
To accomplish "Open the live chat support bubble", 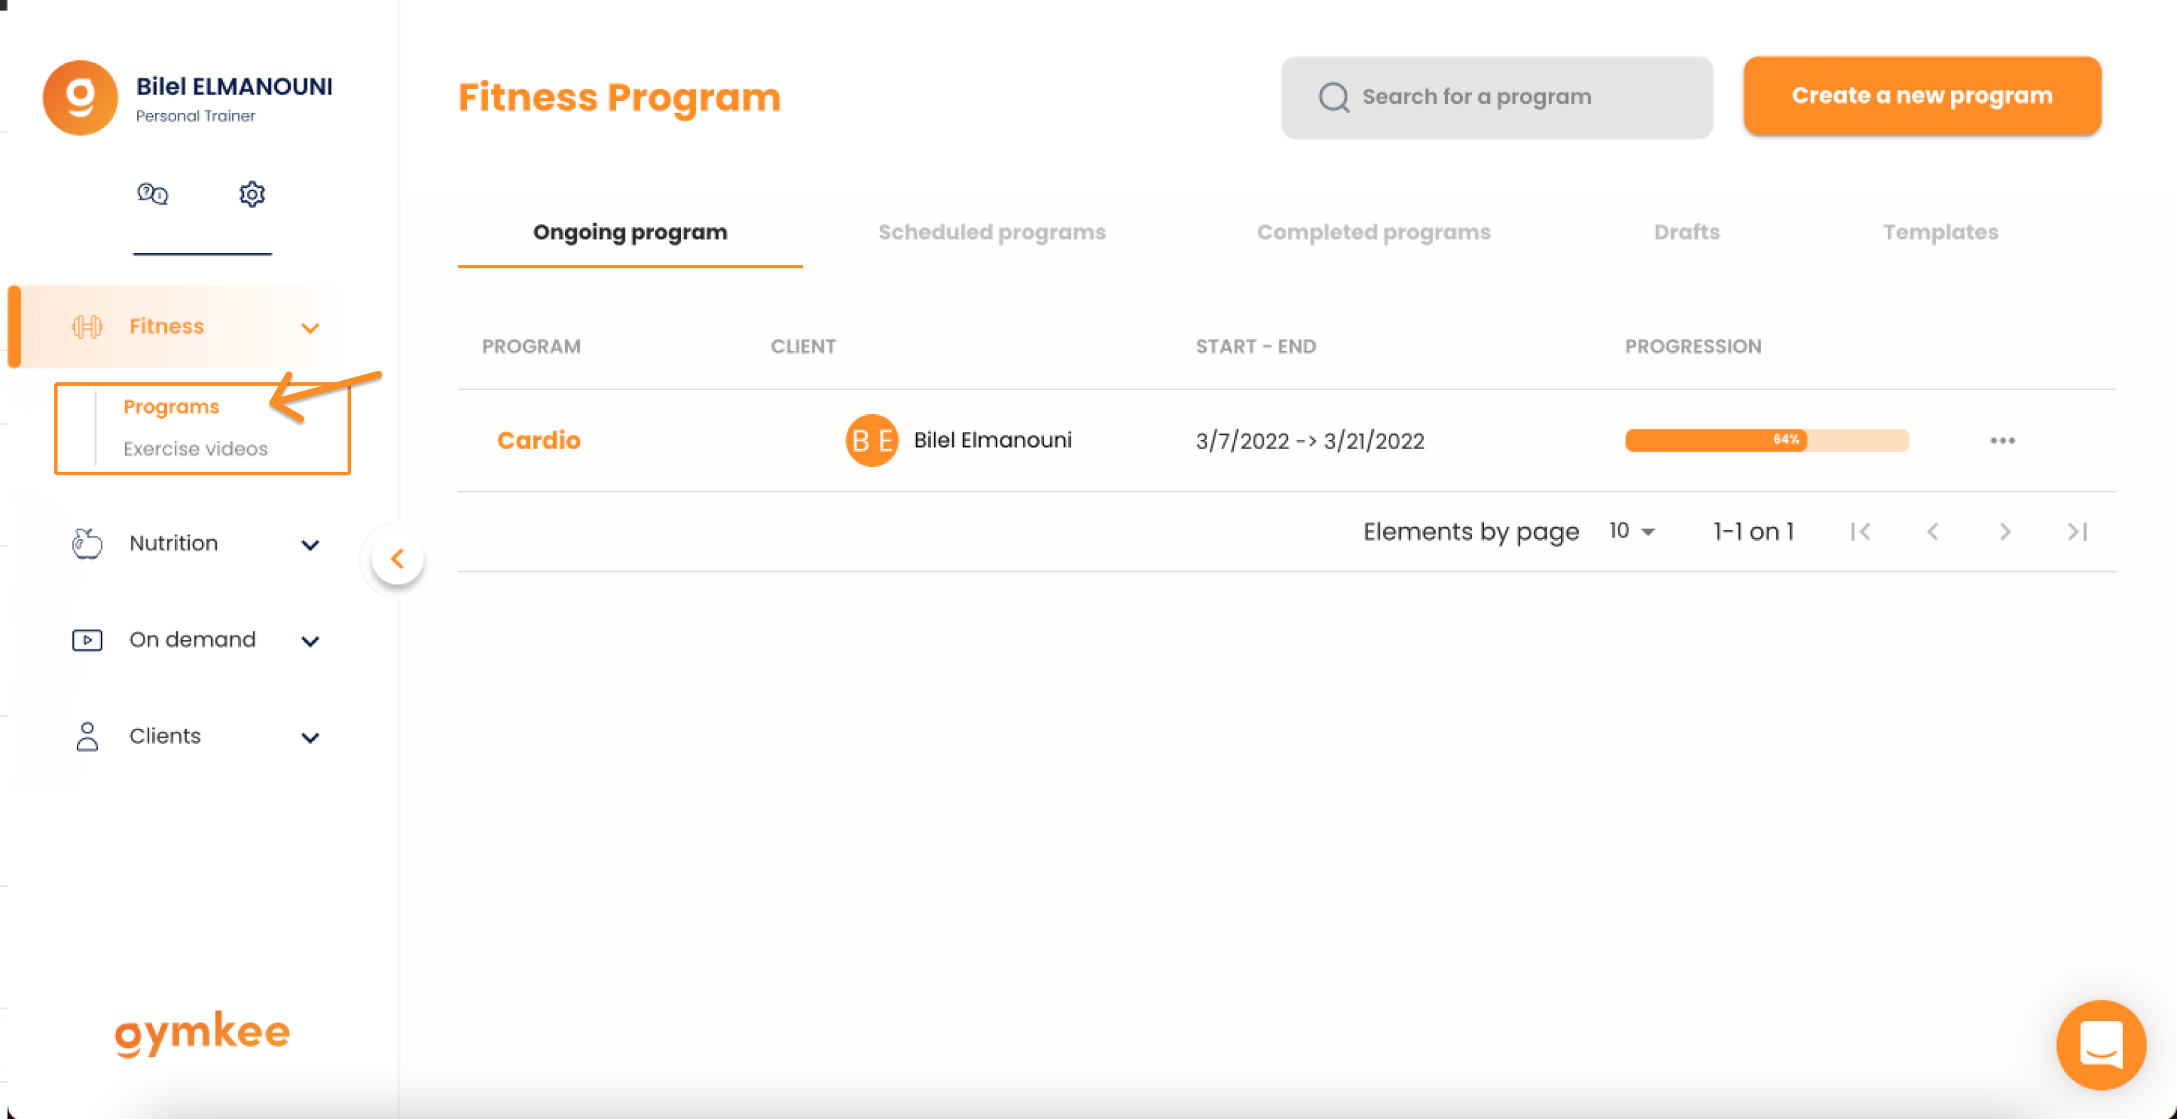I will click(2101, 1044).
